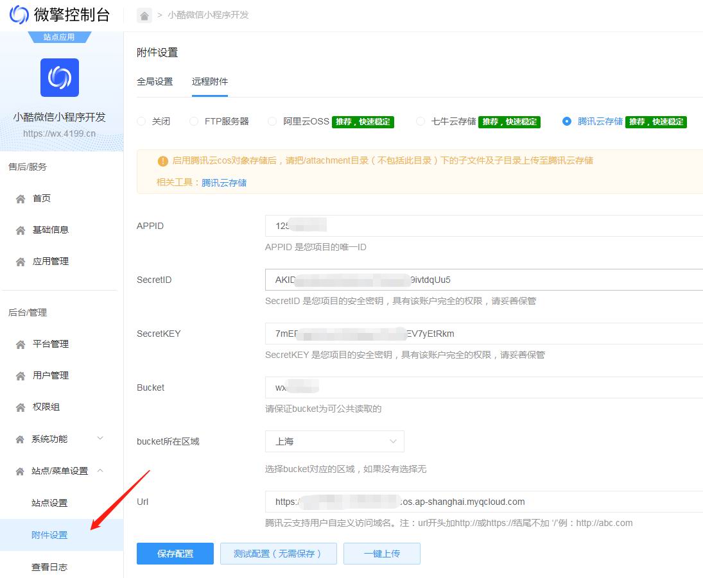The image size is (703, 578).
Task: Click the 附件设置 page heading
Action: pyautogui.click(x=157, y=53)
